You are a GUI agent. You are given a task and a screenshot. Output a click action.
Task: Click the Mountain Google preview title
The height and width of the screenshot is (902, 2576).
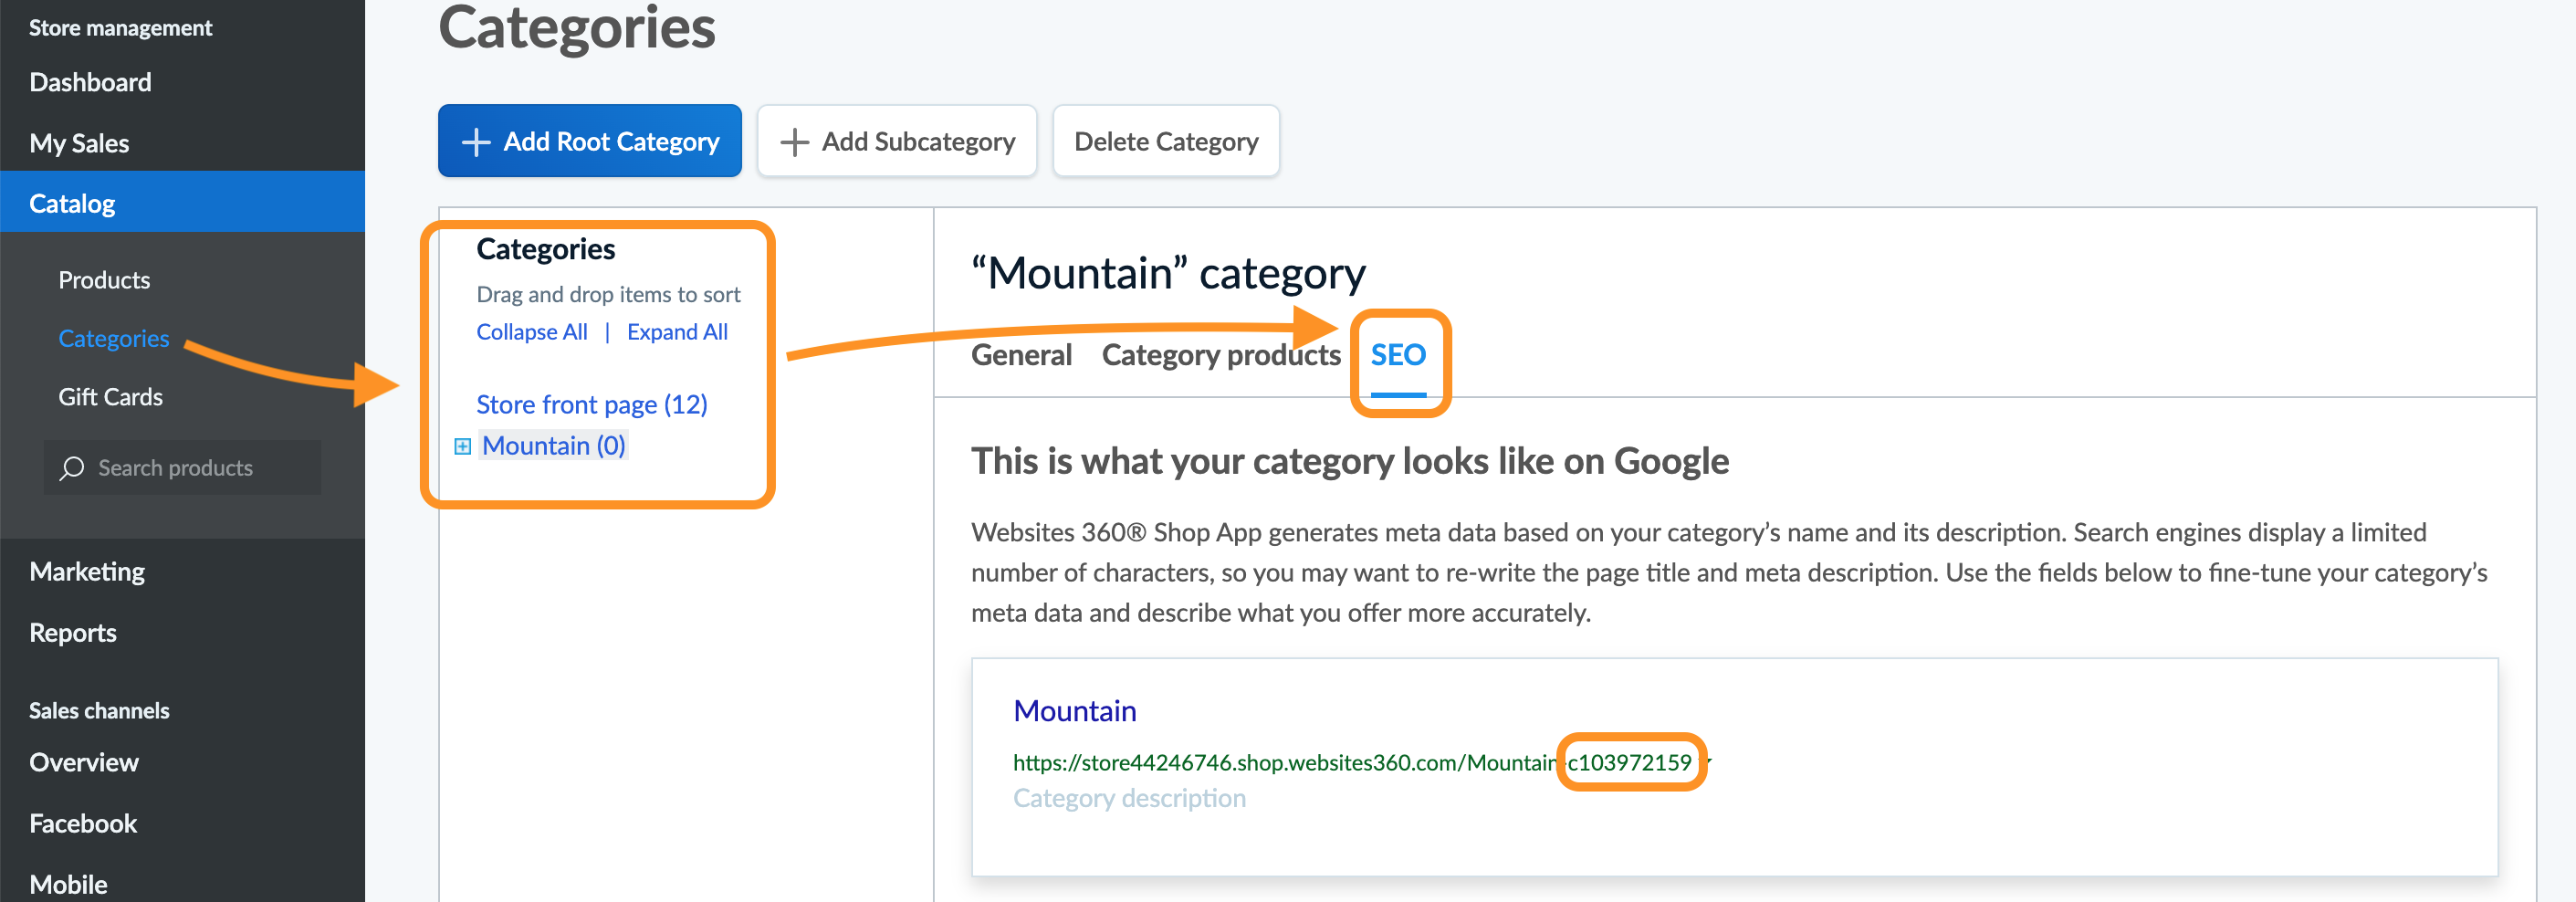click(1074, 711)
